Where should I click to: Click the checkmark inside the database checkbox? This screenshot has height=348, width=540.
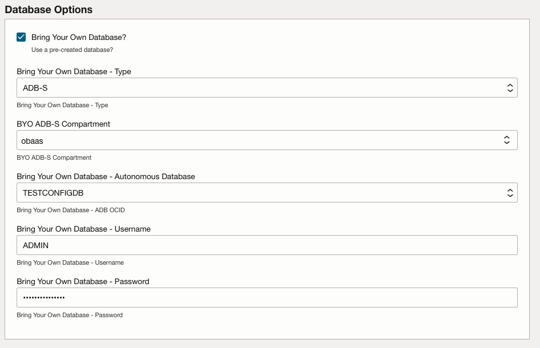(22, 37)
